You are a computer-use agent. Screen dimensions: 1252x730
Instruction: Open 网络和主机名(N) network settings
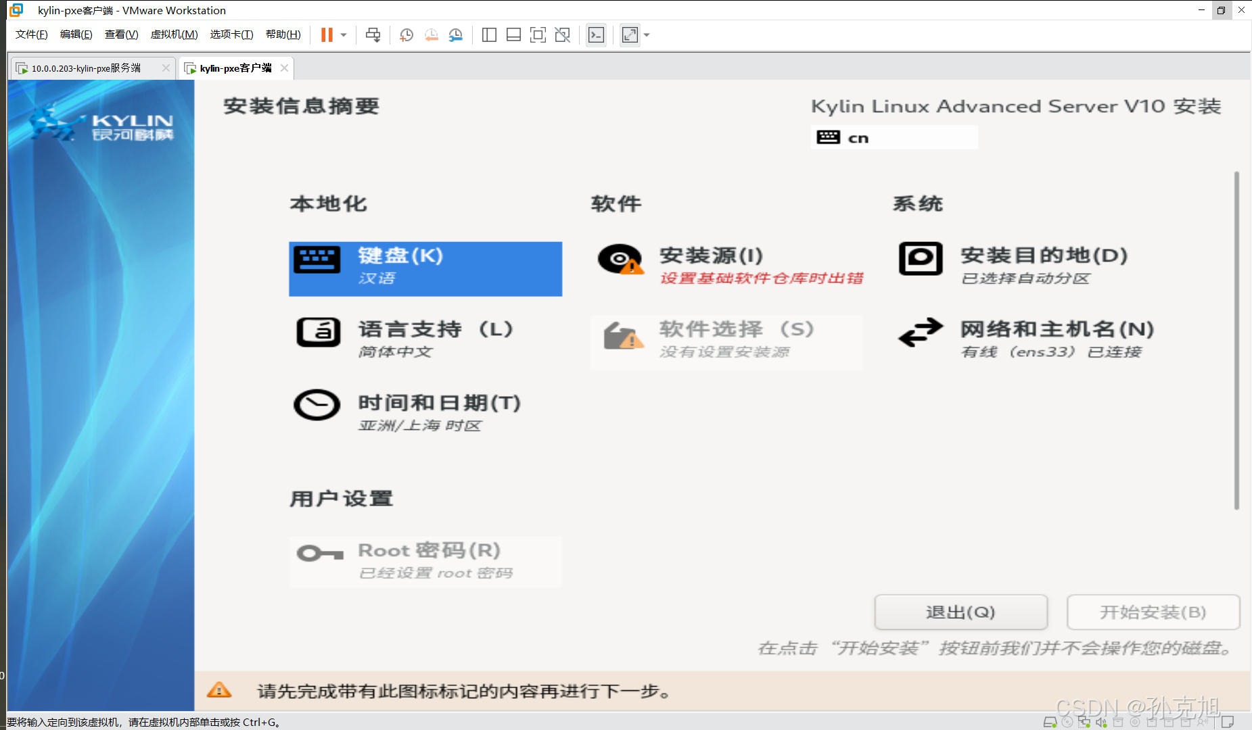[x=1028, y=341]
